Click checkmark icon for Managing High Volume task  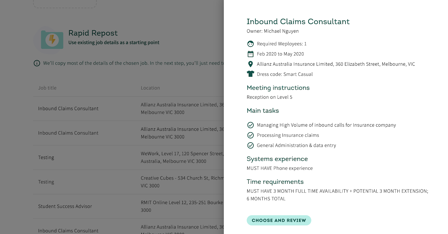[x=250, y=125]
